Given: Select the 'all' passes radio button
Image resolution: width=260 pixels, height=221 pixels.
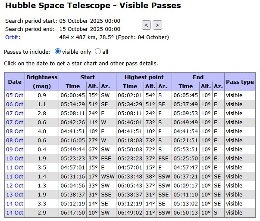Looking at the screenshot, I should click(98, 52).
